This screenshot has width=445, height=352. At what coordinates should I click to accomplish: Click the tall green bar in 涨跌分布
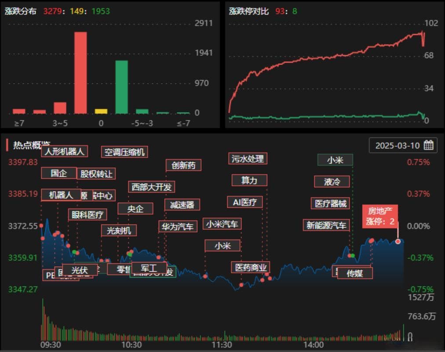121,87
